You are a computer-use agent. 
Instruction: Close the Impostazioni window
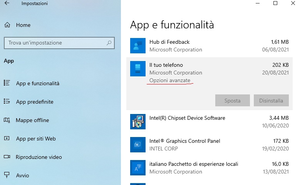pyautogui.click(x=293, y=3)
